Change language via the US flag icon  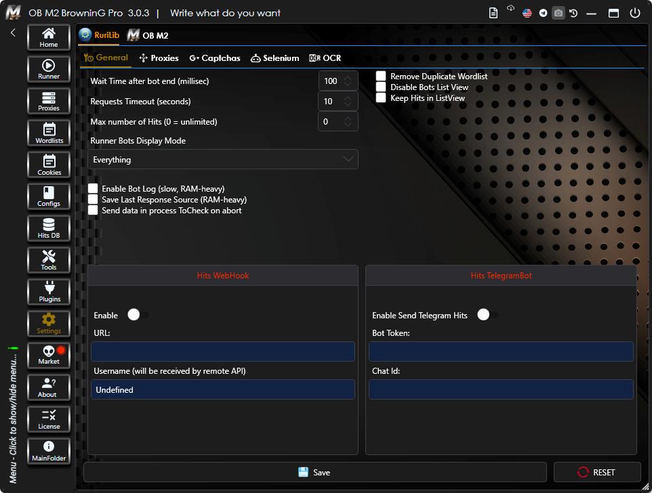click(527, 14)
